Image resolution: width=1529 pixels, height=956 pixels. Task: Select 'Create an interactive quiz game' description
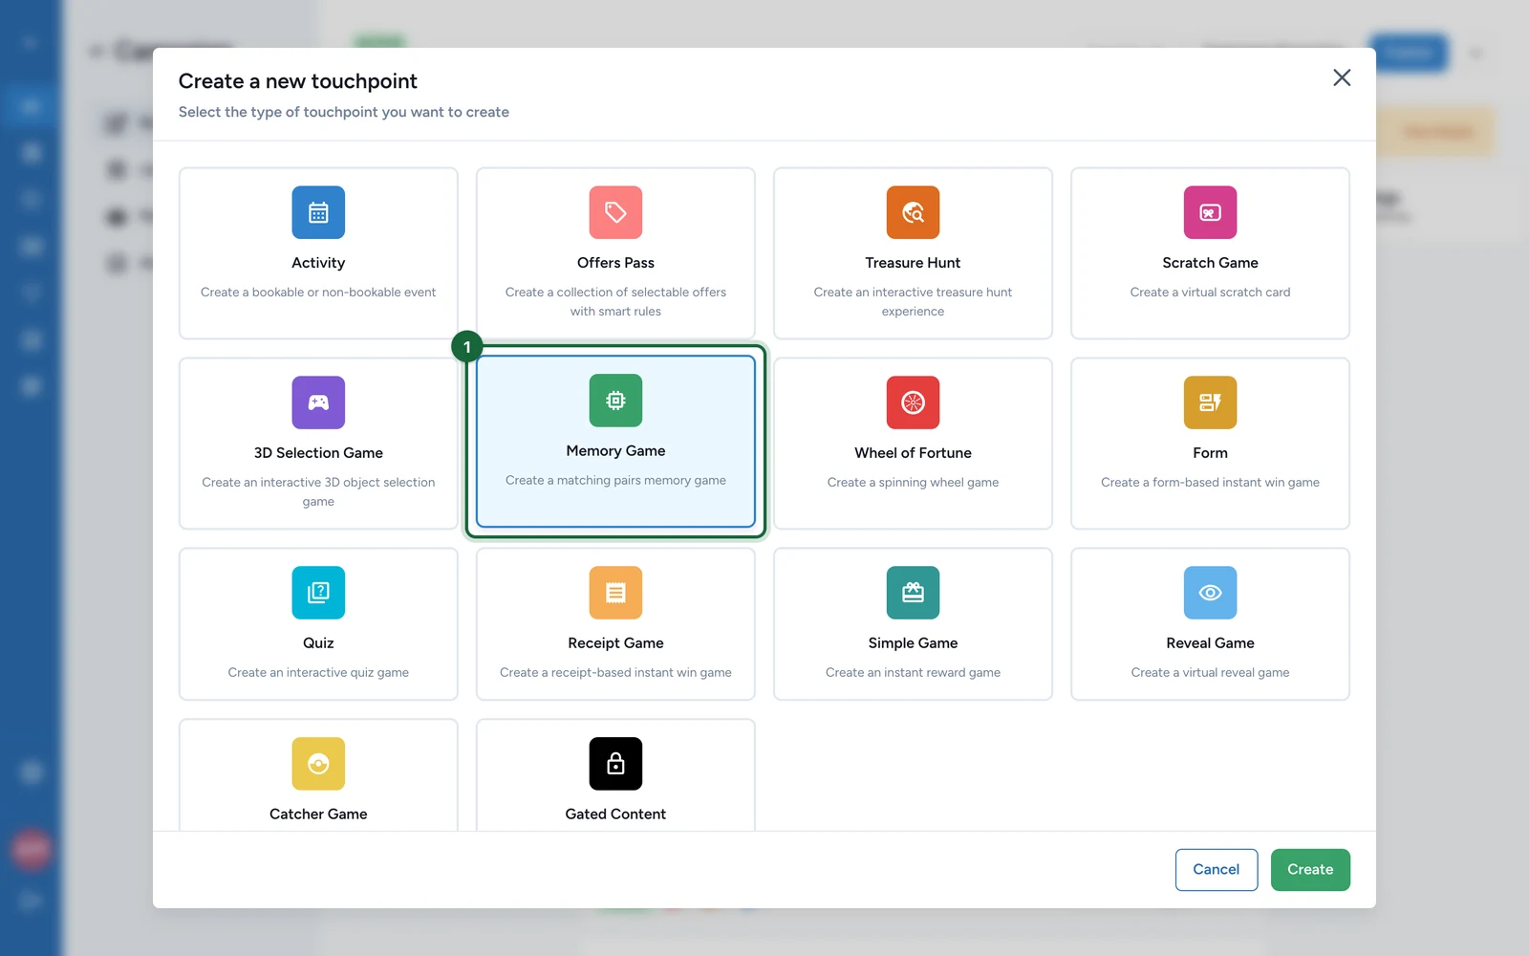tap(318, 673)
